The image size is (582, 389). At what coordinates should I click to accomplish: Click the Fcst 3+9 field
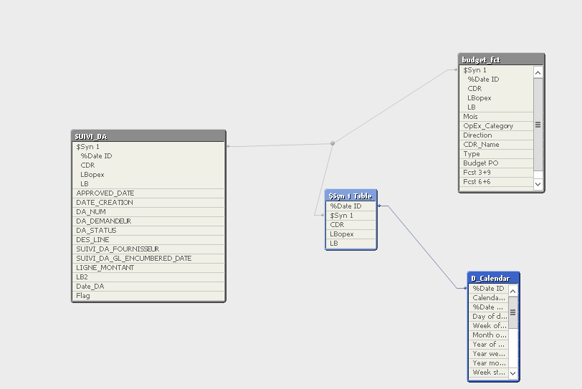pyautogui.click(x=477, y=173)
